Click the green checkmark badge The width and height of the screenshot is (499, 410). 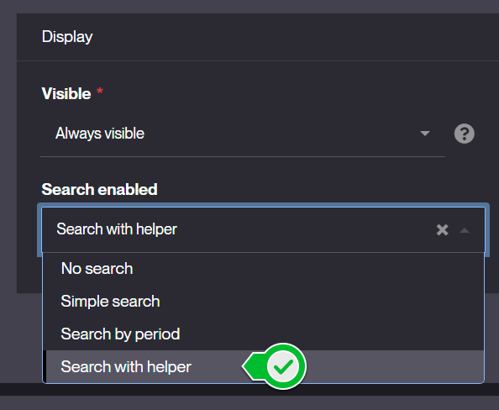[282, 366]
